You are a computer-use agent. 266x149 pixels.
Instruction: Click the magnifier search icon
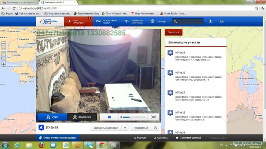(175, 22)
